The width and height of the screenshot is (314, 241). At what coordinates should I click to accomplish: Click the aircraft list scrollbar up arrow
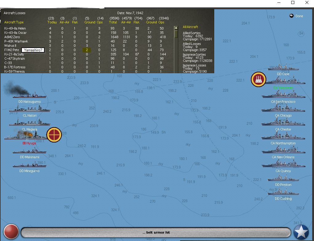click(x=176, y=28)
